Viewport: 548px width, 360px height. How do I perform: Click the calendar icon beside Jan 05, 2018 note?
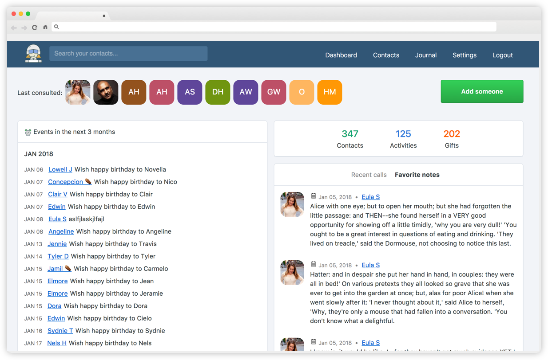pos(314,196)
